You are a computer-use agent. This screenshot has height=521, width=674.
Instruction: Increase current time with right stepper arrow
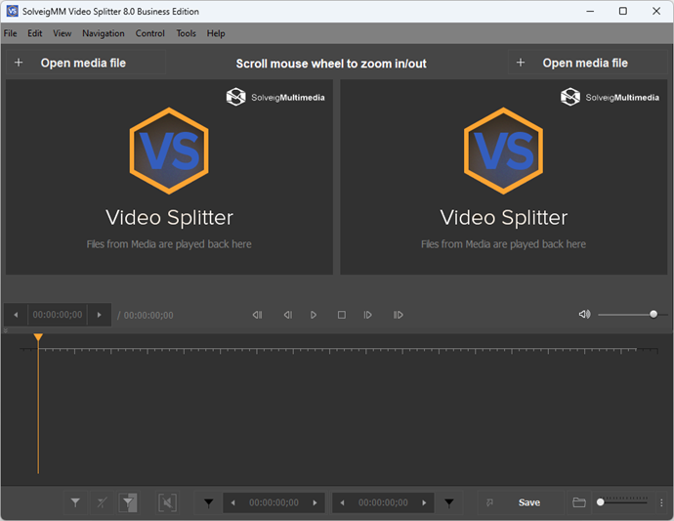100,315
